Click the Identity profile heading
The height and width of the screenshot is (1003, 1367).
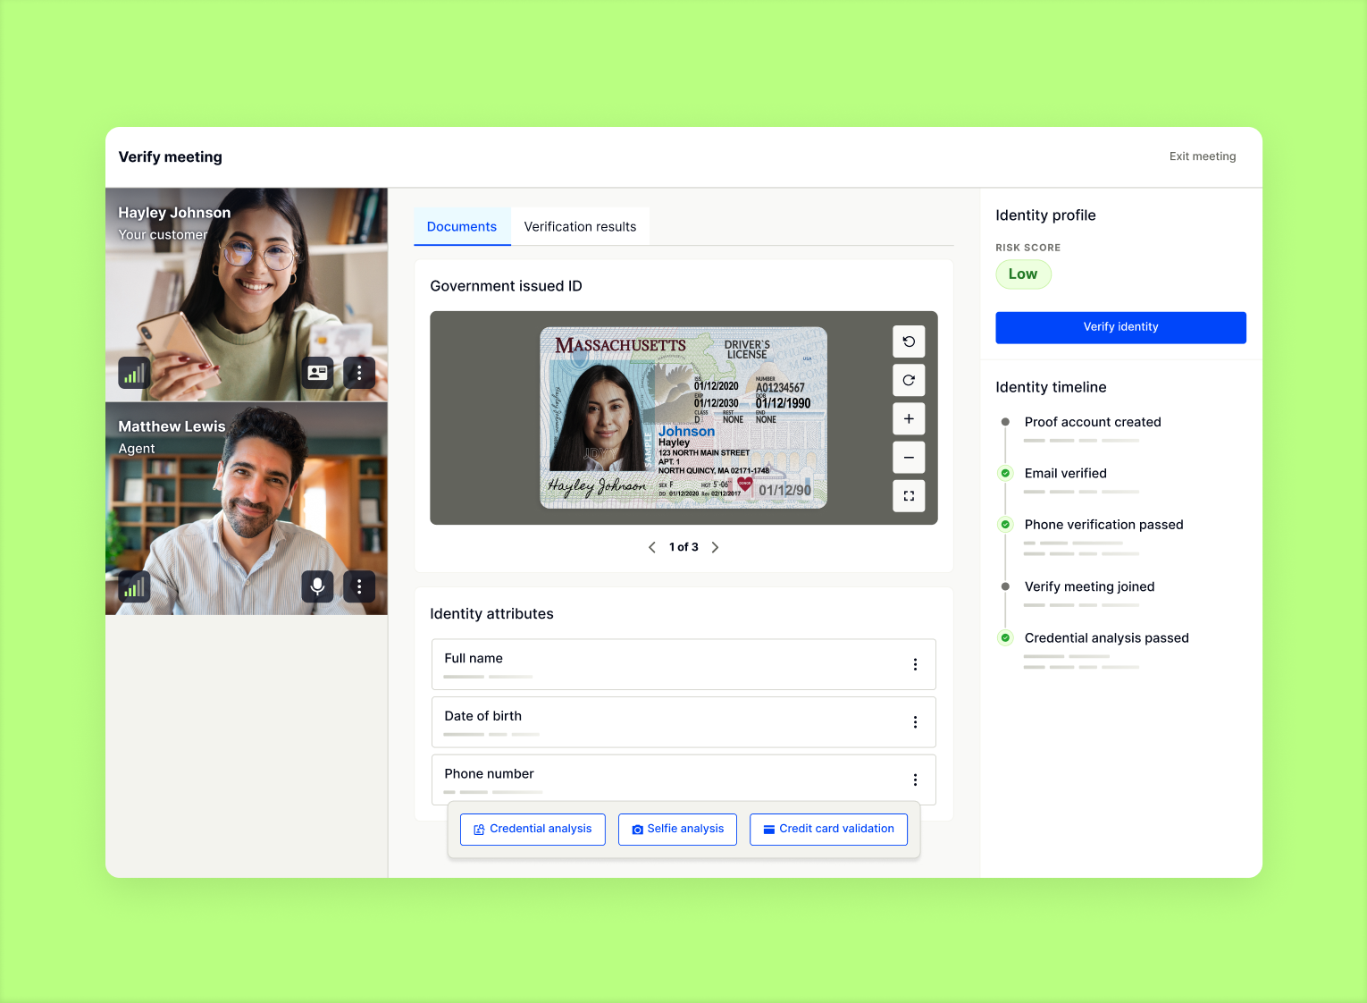pyautogui.click(x=1045, y=215)
